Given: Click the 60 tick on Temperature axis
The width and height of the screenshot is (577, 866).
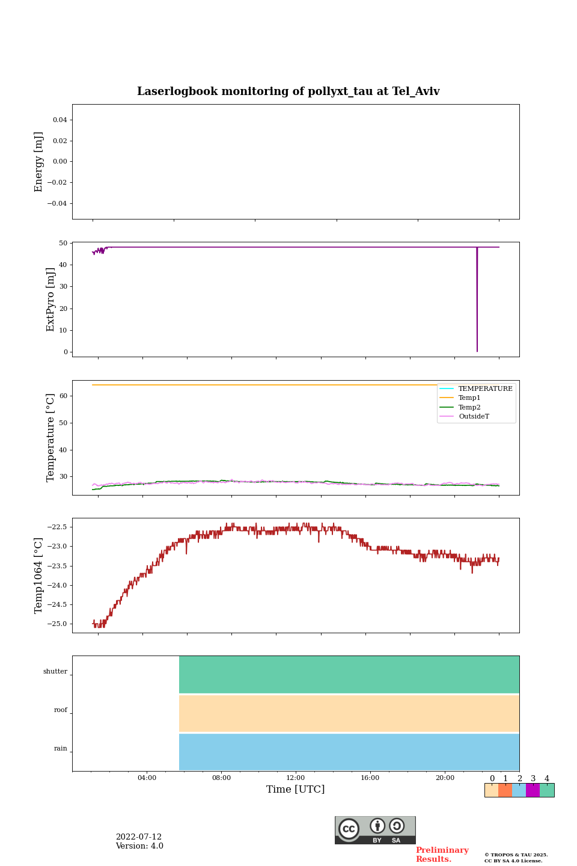Looking at the screenshot, I should [63, 396].
